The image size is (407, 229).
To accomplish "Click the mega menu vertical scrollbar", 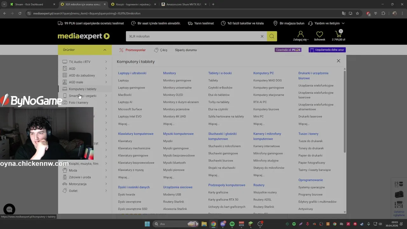I will 345,111.
